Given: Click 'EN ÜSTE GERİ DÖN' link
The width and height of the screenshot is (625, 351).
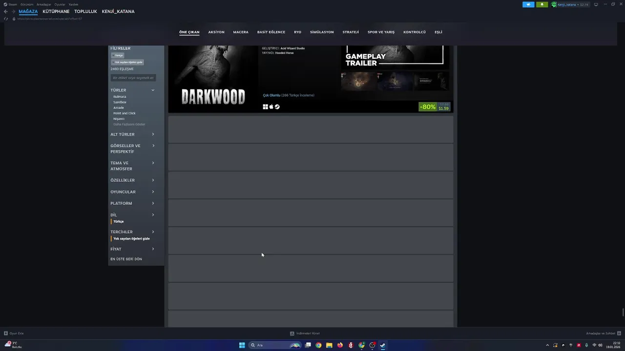Looking at the screenshot, I should tap(126, 259).
